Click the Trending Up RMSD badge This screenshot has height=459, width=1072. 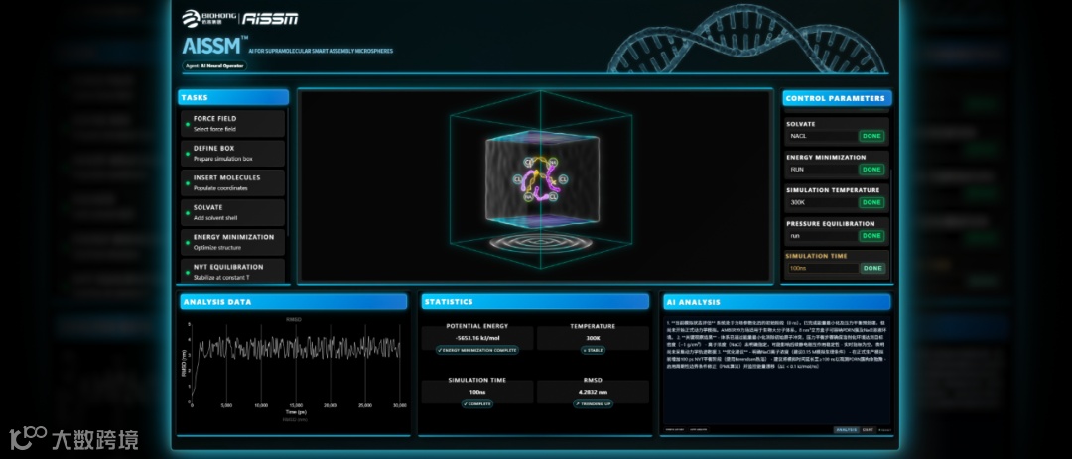pyautogui.click(x=593, y=403)
